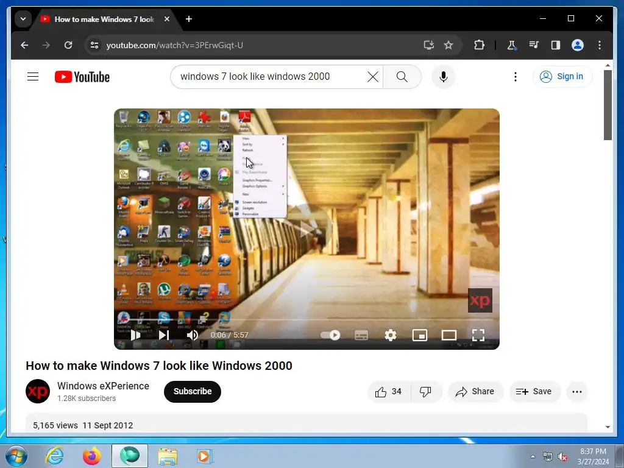Screen dimensions: 624x468
Task: Dislike the video with thumbs down
Action: point(426,392)
